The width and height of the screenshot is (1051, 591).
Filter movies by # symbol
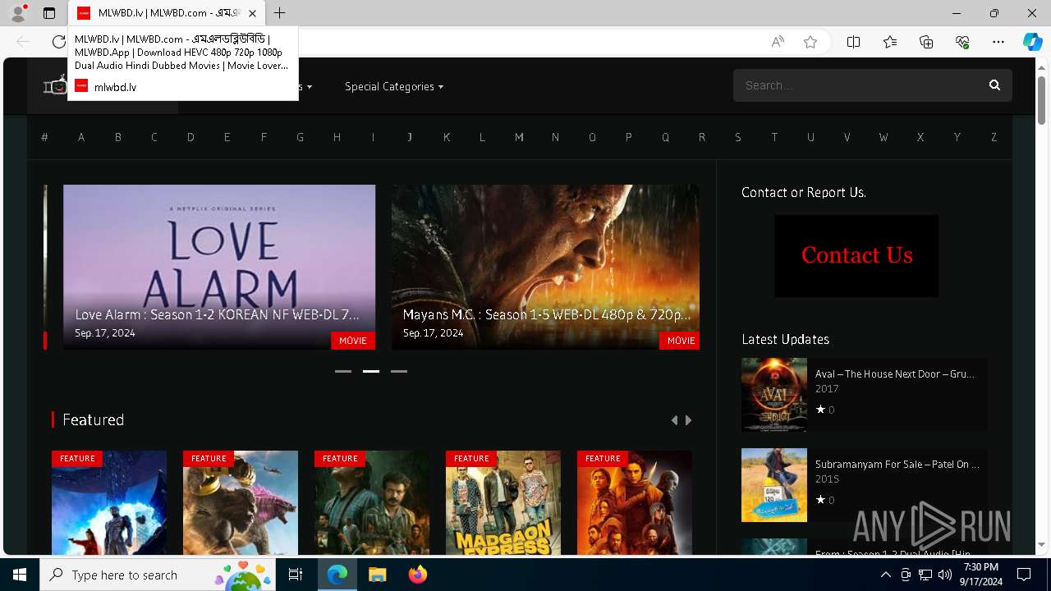[x=44, y=137]
